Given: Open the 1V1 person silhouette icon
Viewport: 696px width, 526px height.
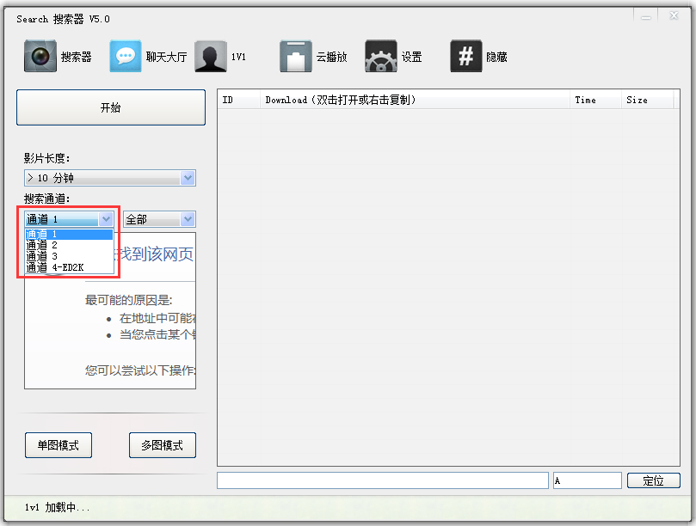Looking at the screenshot, I should click(211, 56).
